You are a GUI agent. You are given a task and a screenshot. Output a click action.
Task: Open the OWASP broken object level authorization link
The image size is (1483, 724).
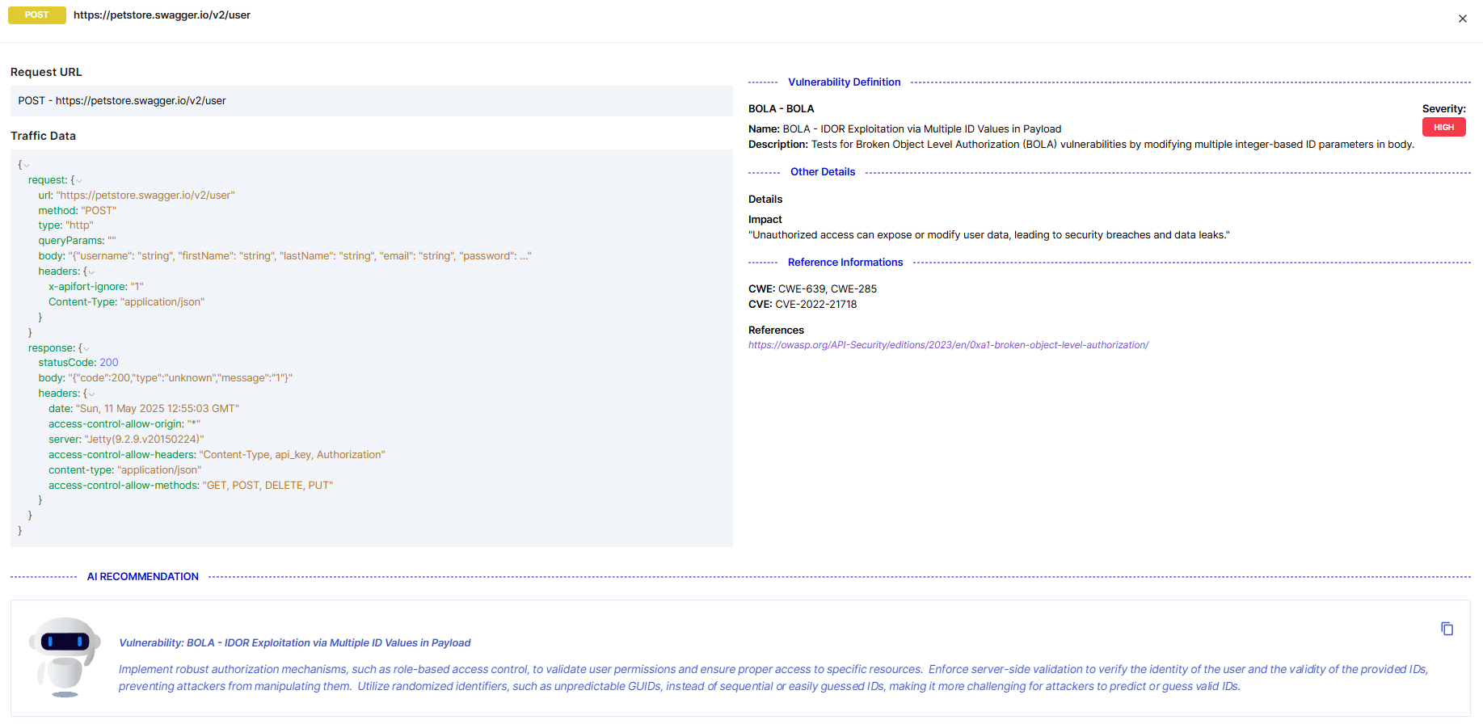(x=948, y=345)
